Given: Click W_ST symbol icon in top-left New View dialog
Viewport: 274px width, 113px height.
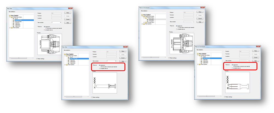Looking at the screenshot, I should 13,19.
